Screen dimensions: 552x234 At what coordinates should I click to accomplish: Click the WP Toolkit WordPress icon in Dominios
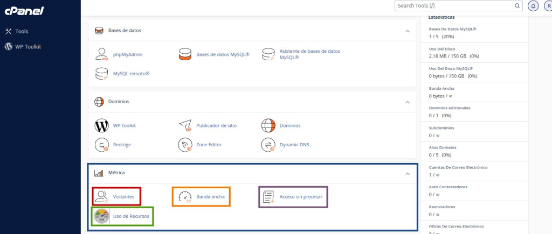click(101, 125)
